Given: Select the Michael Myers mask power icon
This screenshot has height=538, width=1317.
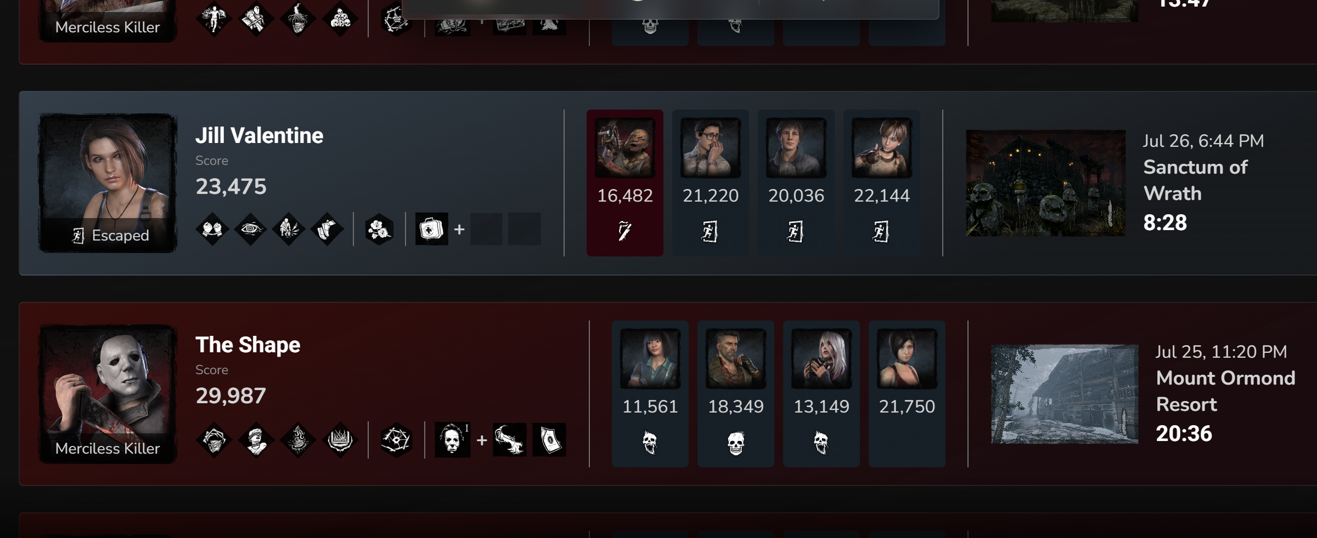Looking at the screenshot, I should tap(452, 440).
